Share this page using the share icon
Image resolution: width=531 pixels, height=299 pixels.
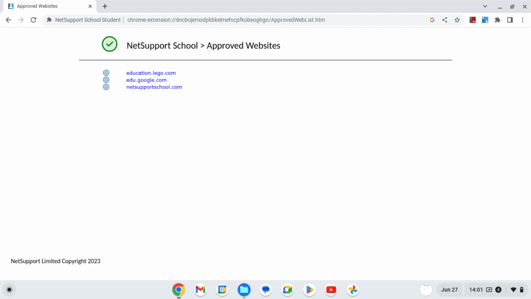(x=444, y=20)
